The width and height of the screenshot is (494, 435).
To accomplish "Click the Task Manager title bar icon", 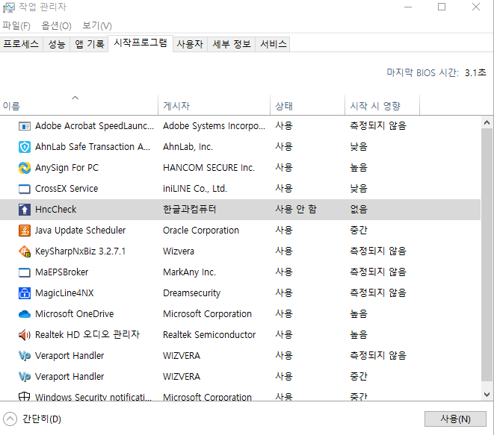I will point(8,7).
